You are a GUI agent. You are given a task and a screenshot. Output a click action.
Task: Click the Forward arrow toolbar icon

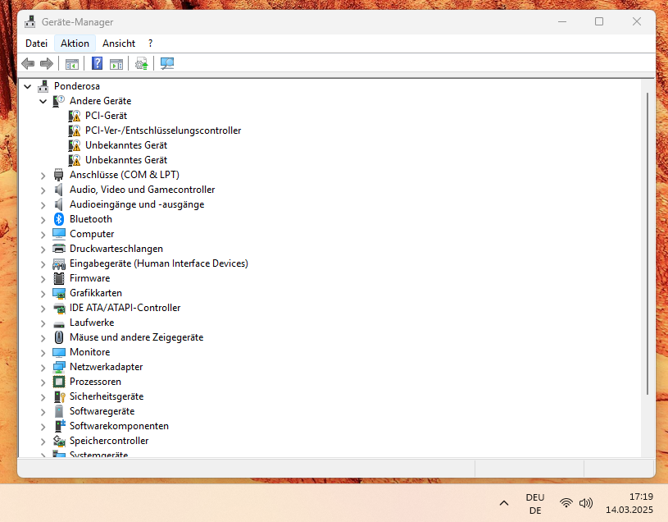tap(47, 64)
